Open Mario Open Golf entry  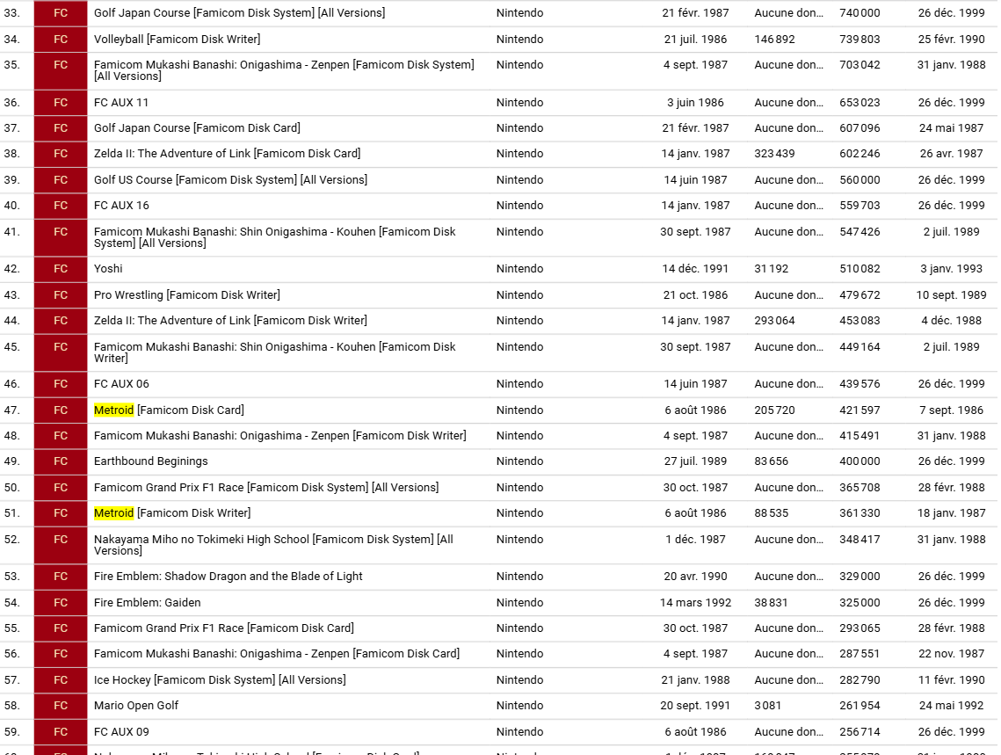coord(136,705)
